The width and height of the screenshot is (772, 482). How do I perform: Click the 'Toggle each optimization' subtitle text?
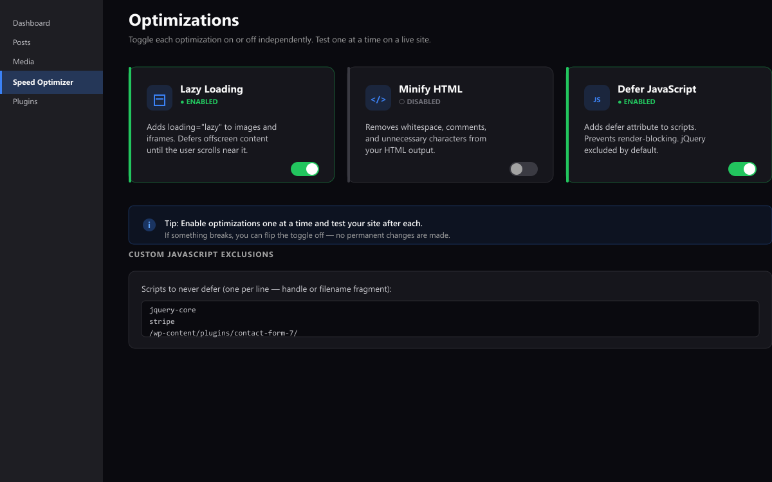click(x=280, y=40)
